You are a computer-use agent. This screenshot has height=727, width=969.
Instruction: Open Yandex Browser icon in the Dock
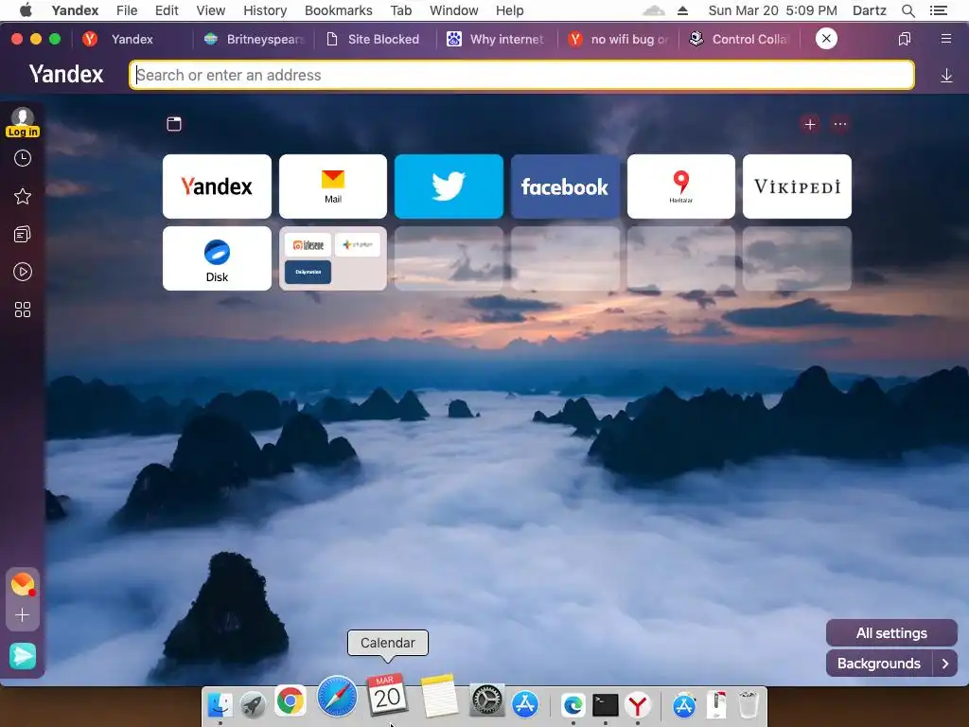pos(638,704)
